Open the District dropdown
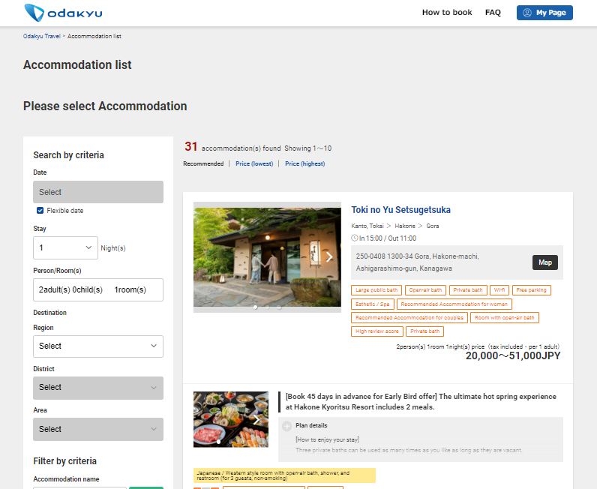 97,387
